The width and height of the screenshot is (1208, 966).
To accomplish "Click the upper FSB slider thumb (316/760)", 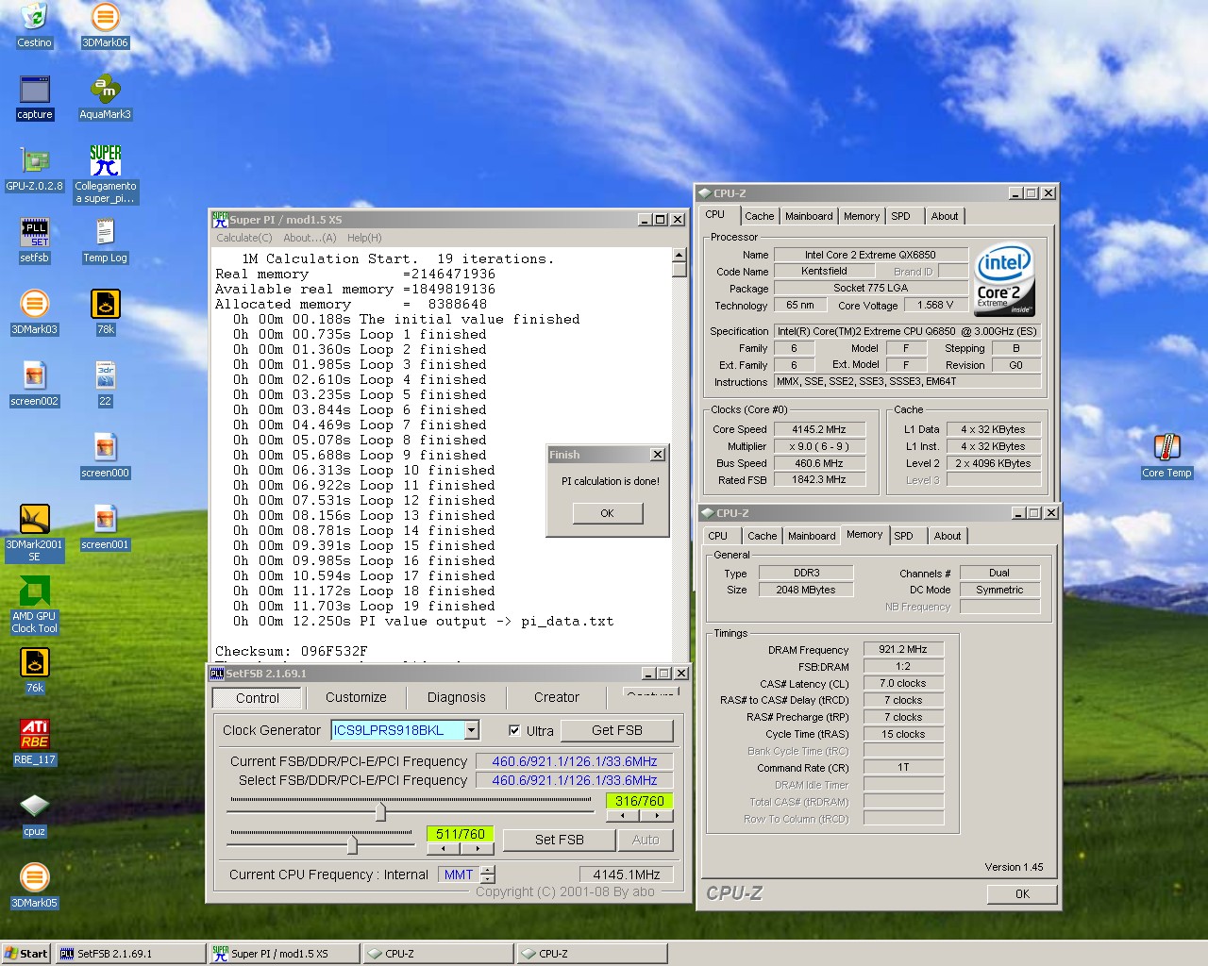I will (380, 810).
